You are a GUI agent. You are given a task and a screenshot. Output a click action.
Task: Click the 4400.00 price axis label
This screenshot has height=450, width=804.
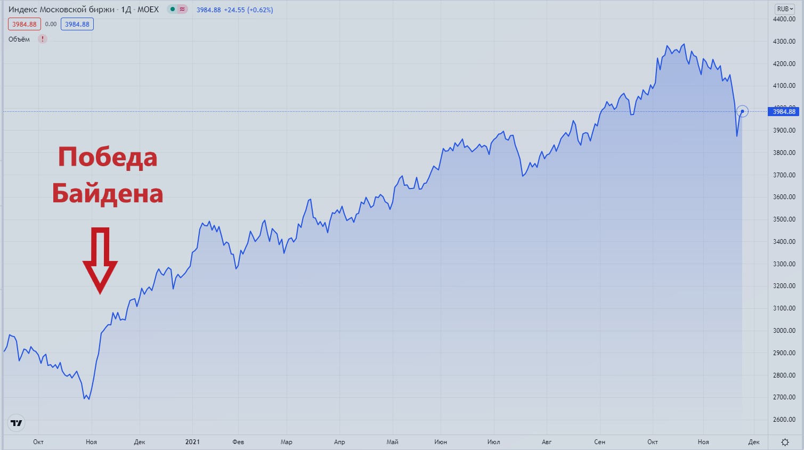tap(784, 19)
